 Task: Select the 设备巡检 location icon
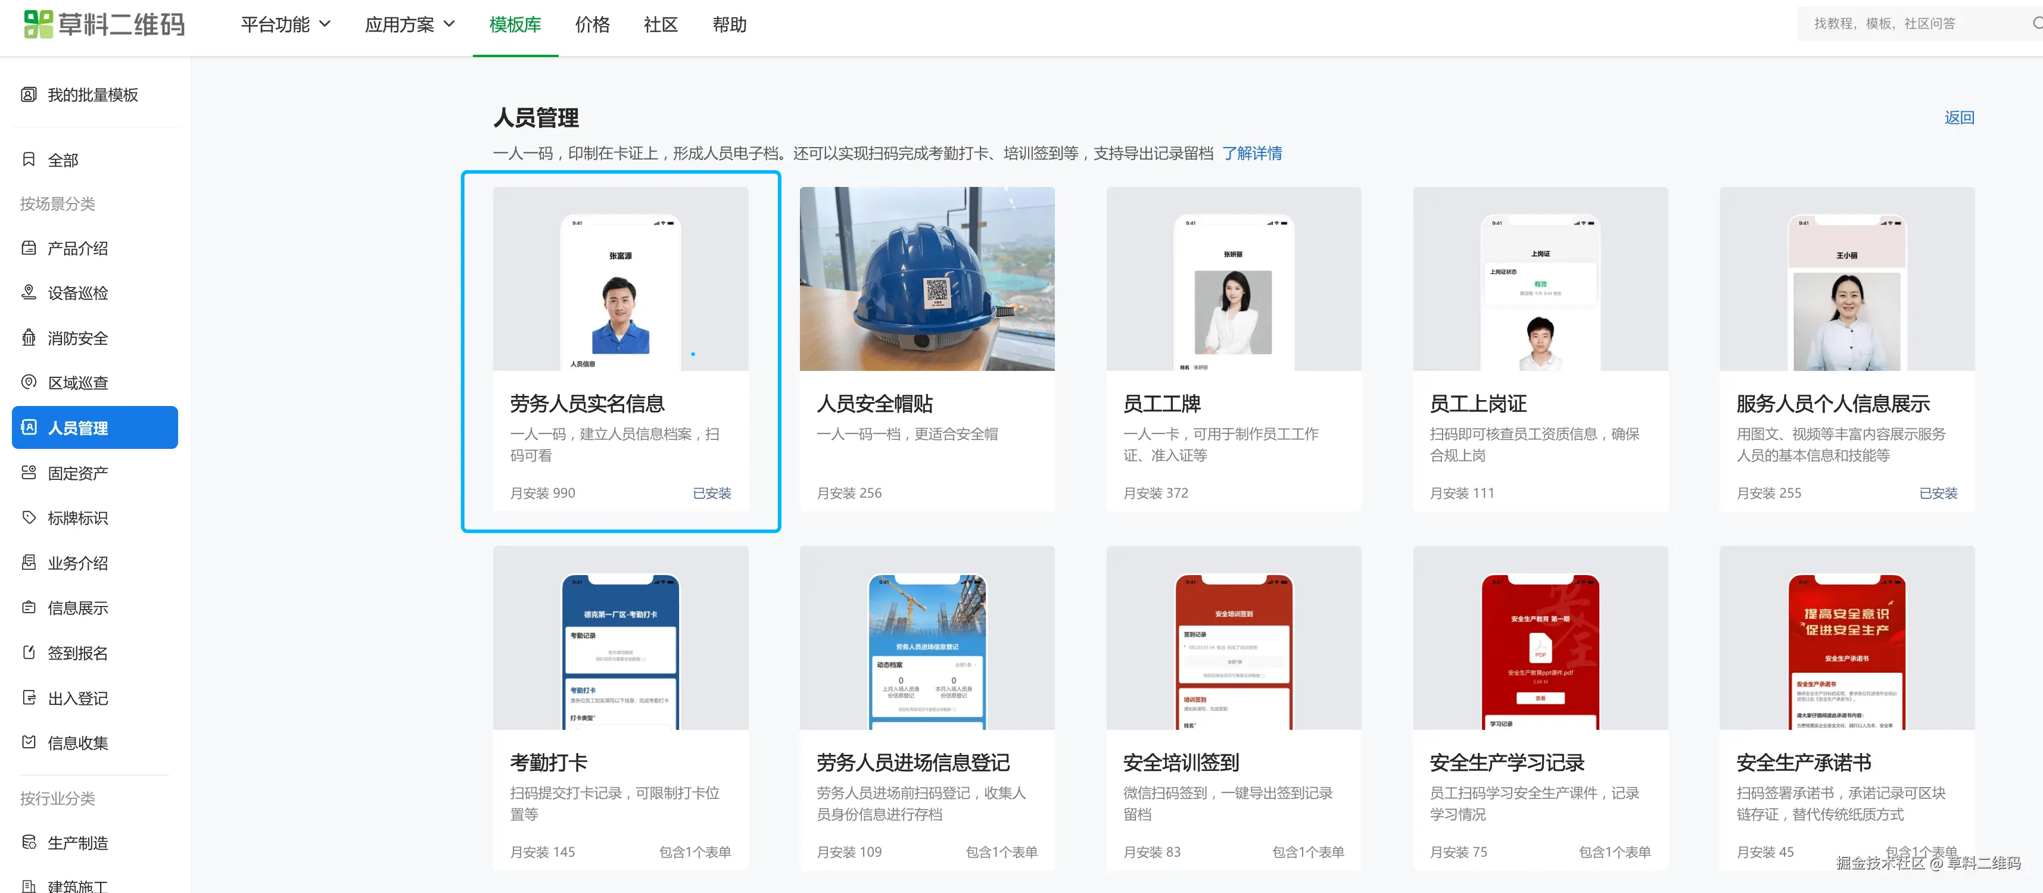click(x=29, y=293)
